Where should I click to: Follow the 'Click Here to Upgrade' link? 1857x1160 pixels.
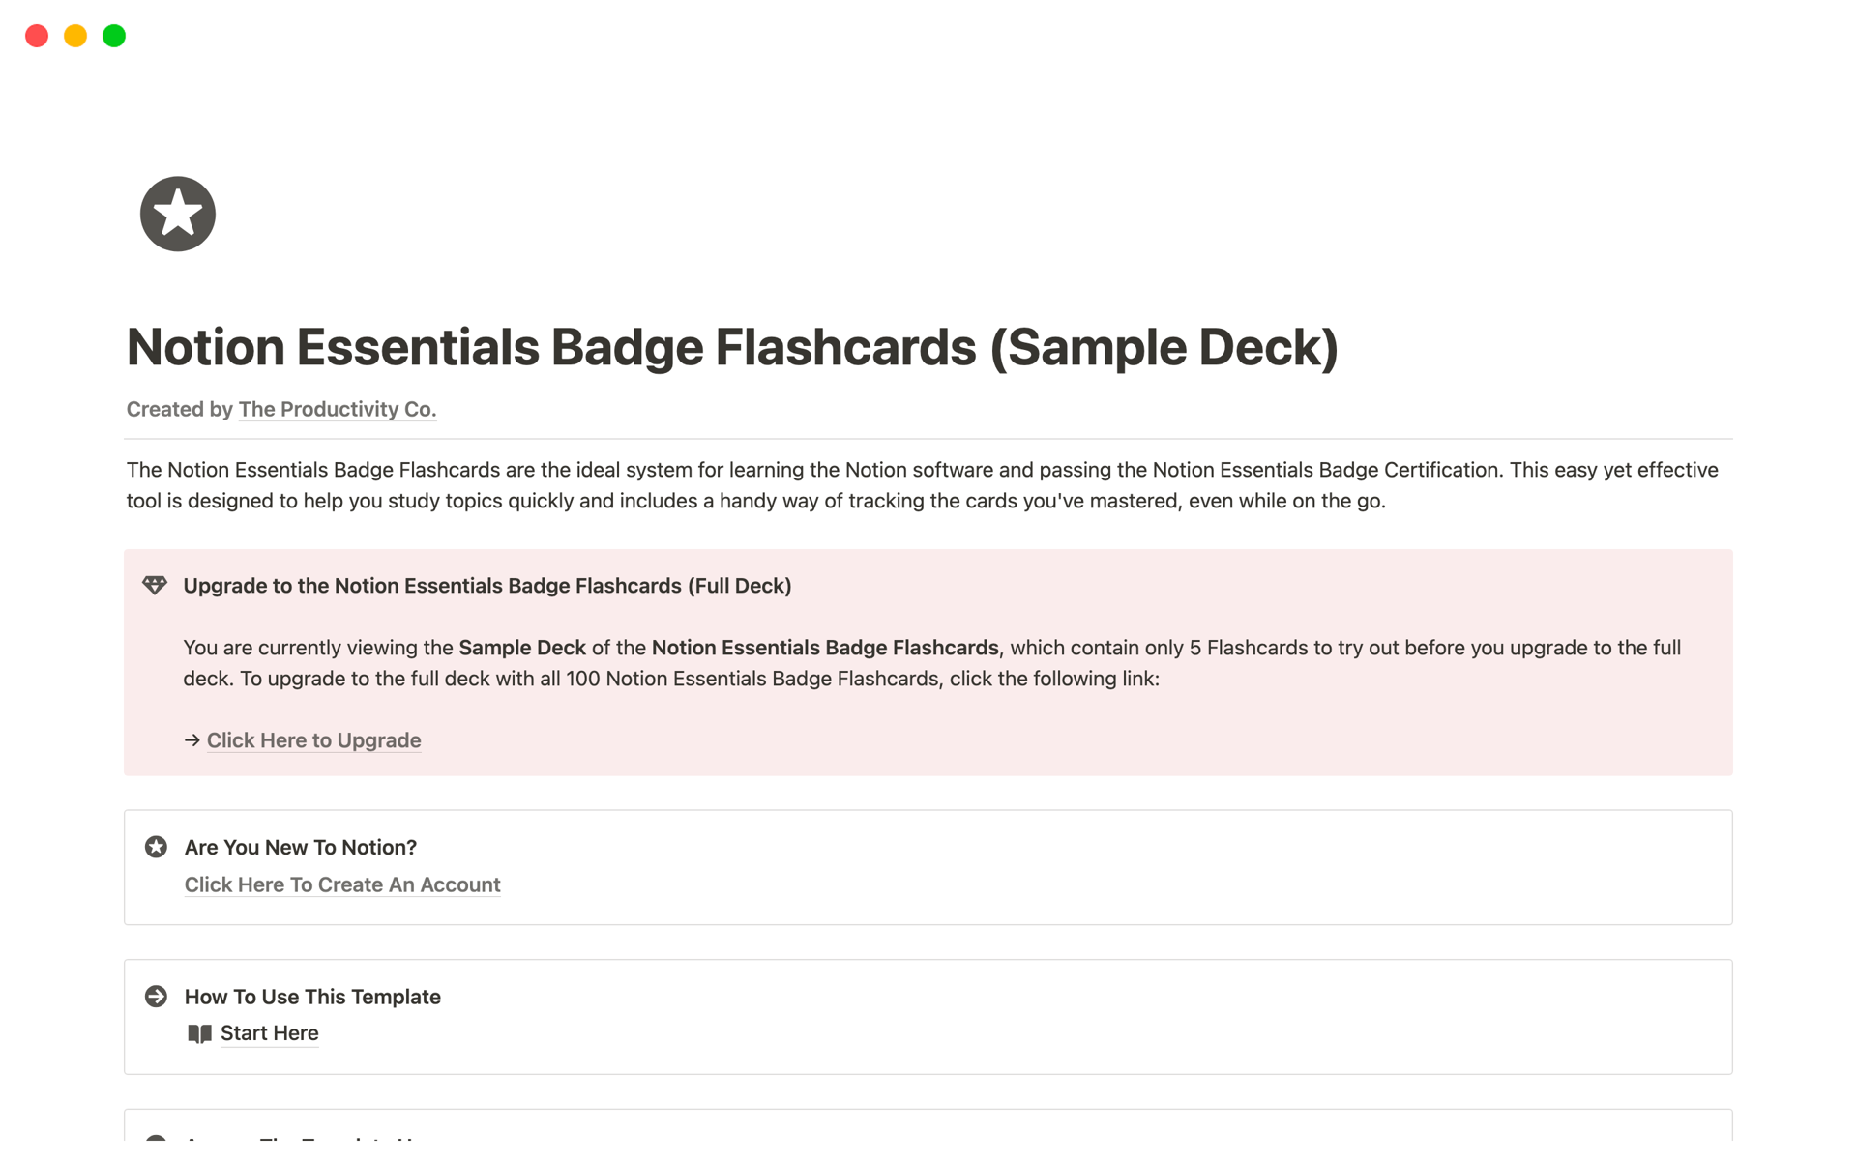[x=313, y=740]
